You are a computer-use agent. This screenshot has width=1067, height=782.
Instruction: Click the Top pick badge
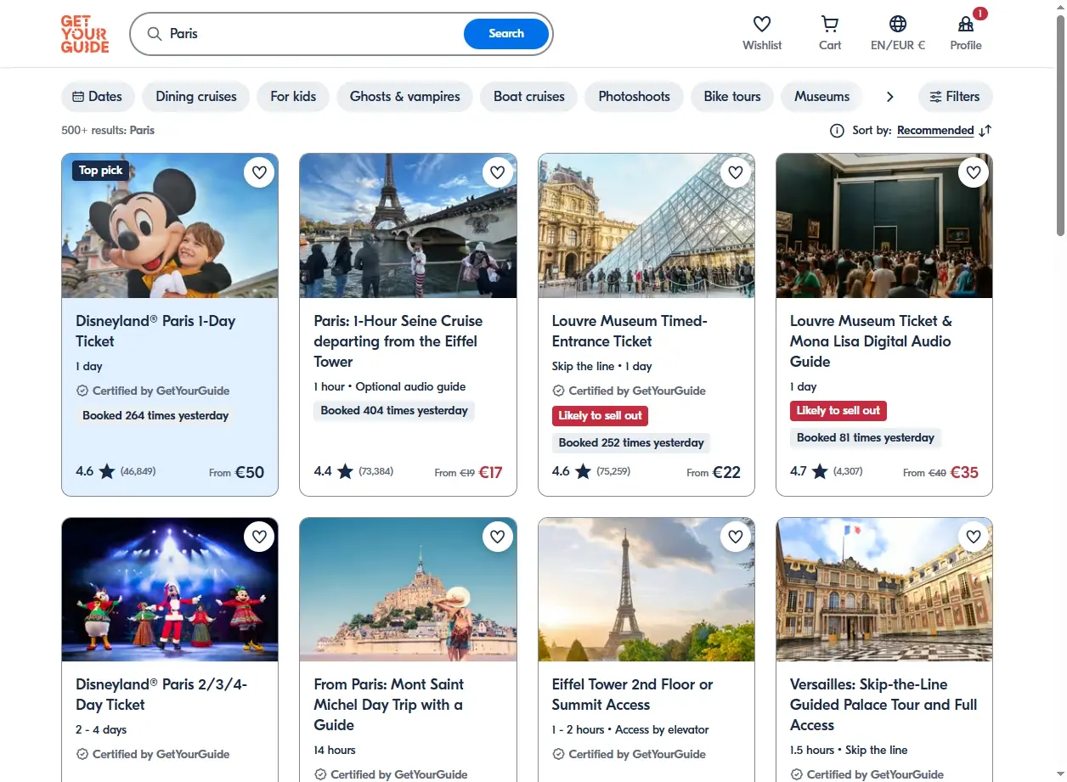(x=100, y=171)
